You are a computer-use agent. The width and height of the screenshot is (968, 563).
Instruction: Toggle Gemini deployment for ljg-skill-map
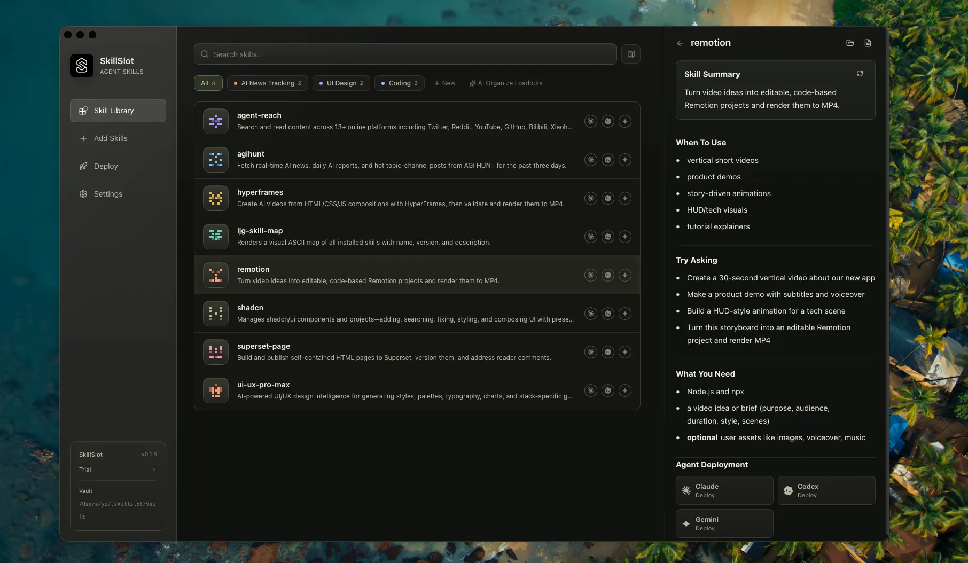[625, 237]
